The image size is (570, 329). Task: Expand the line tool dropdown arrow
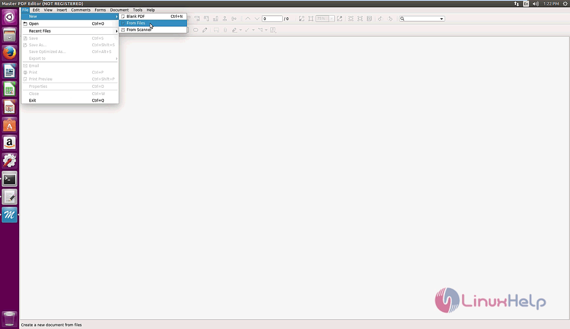click(253, 30)
